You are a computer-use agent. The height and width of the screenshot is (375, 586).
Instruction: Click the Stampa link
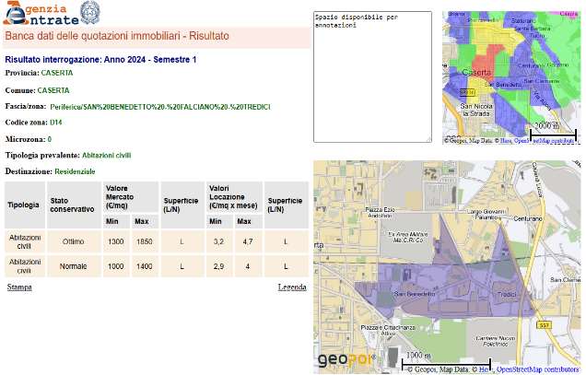pyautogui.click(x=19, y=287)
